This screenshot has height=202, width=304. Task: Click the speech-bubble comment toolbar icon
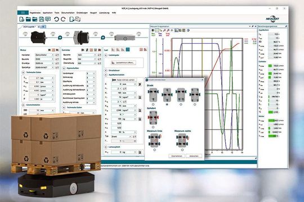pyautogui.click(x=48, y=19)
